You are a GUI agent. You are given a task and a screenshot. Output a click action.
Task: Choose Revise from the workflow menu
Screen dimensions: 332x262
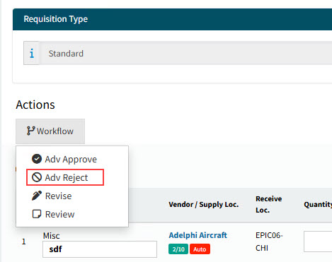[52, 196]
